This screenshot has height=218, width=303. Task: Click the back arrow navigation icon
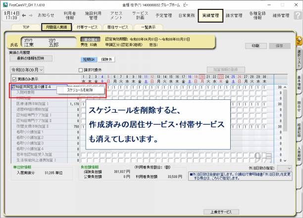pyautogui.click(x=25, y=15)
